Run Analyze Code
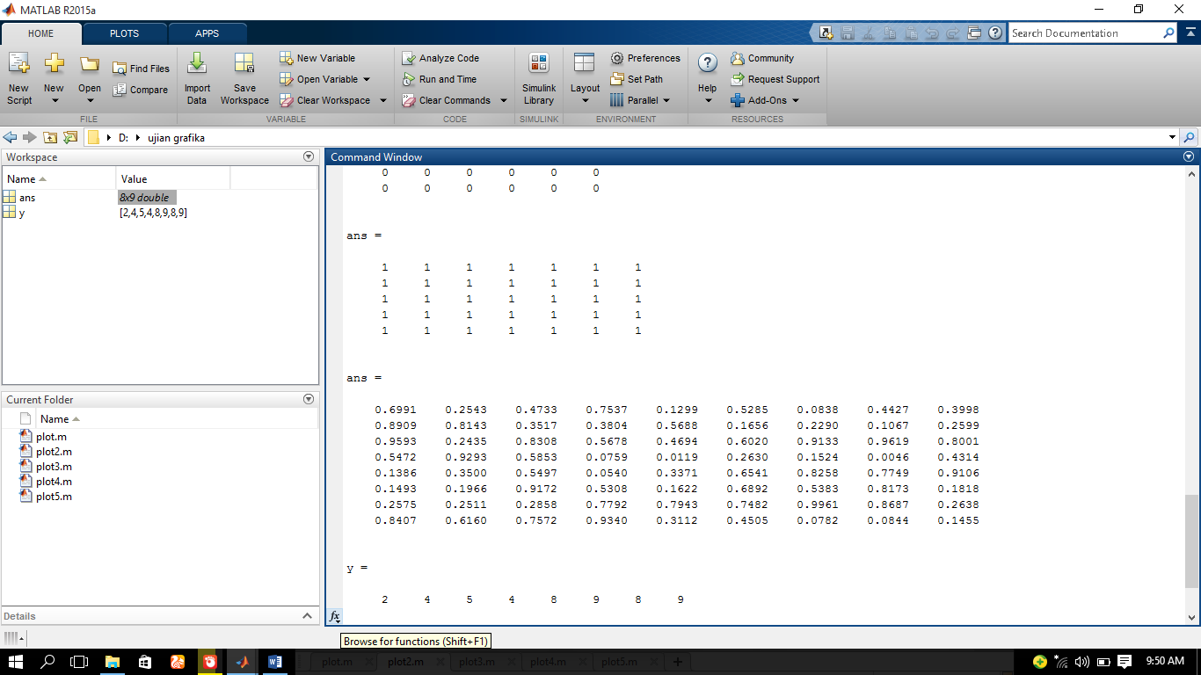1201x675 pixels. pos(440,58)
